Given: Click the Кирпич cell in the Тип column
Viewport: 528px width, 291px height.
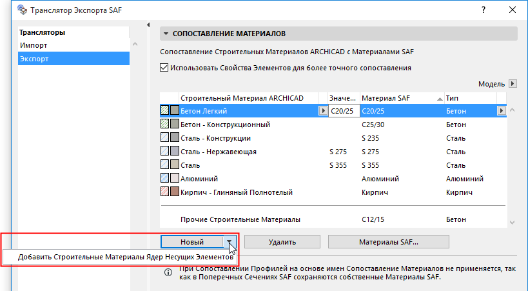Looking at the screenshot, I should (x=459, y=192).
